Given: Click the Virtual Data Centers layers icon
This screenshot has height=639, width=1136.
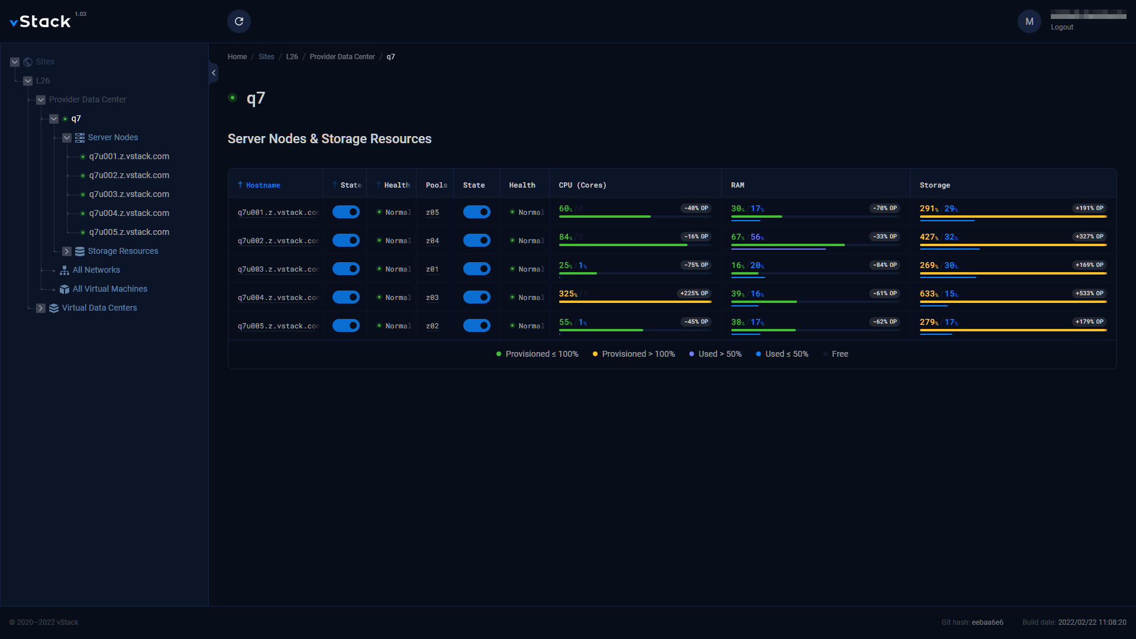Looking at the screenshot, I should (54, 308).
